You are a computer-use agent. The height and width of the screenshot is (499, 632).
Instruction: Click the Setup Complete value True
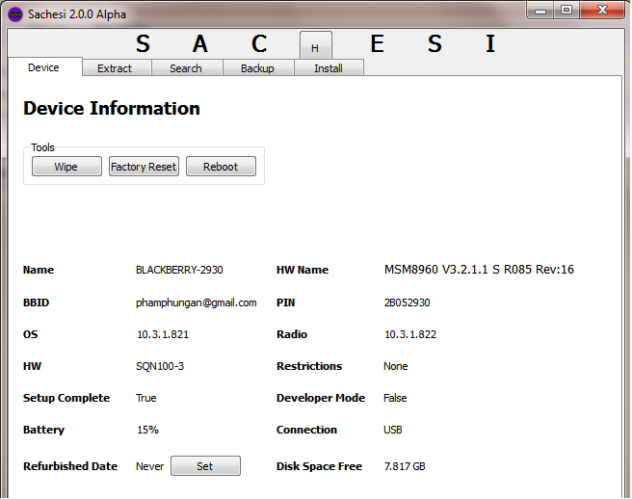145,398
